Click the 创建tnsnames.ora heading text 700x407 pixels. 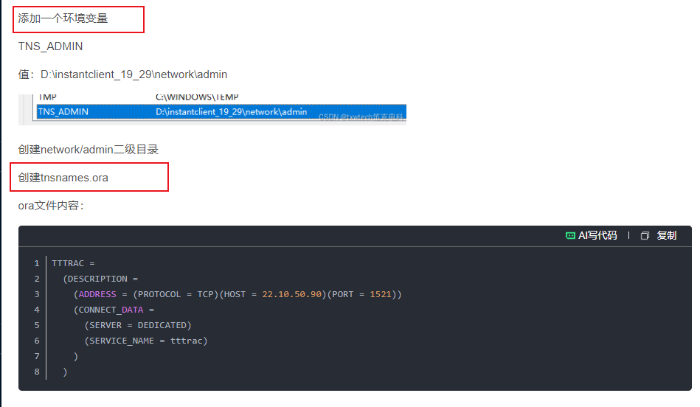pyautogui.click(x=63, y=178)
